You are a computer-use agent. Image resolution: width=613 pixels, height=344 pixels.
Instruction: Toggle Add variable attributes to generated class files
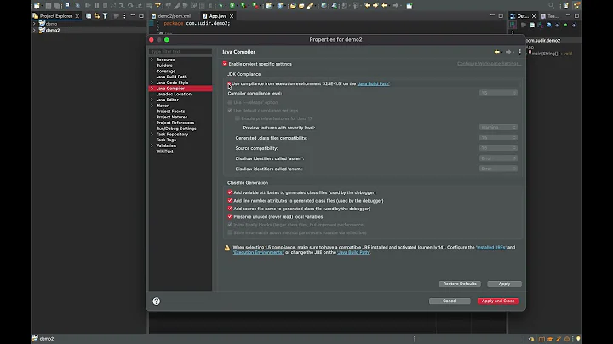230,192
